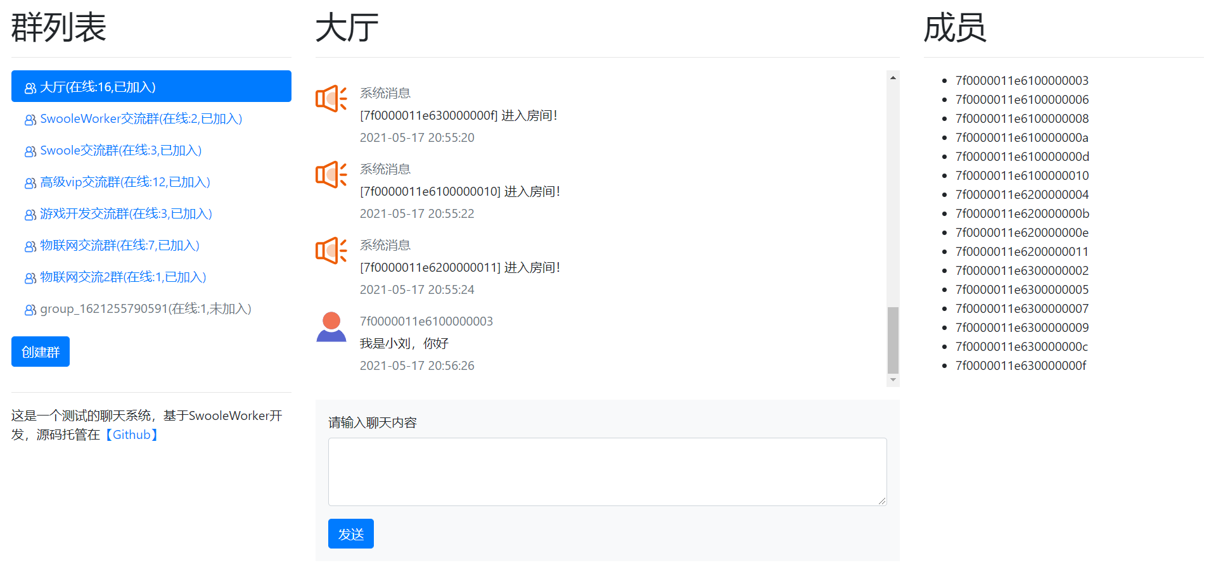This screenshot has width=1216, height=584.
Task: Open 物联网交流2群 group
Action: pyautogui.click(x=151, y=277)
